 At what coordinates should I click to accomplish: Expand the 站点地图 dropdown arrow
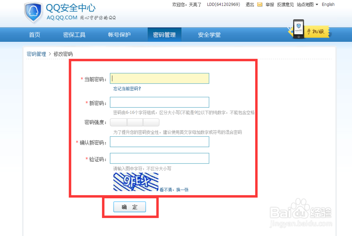(x=317, y=5)
